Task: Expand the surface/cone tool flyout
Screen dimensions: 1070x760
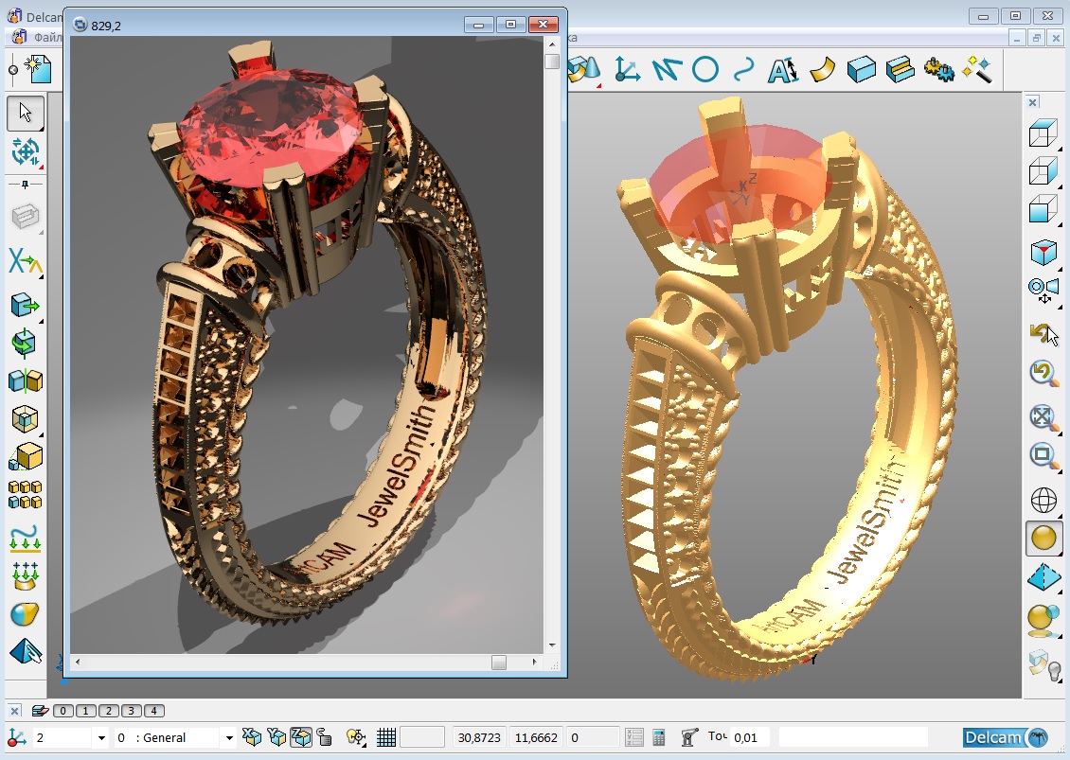Action: (585, 71)
